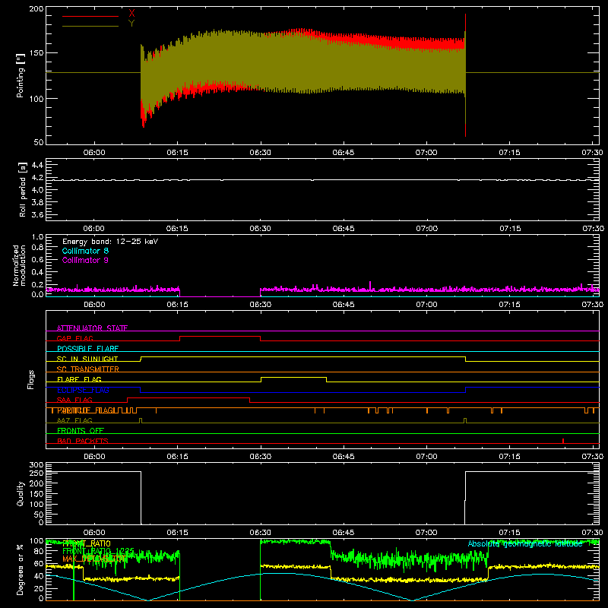Click the SC_IN_SUNLIGHT flag label
This screenshot has width=608, height=608.
(x=87, y=359)
